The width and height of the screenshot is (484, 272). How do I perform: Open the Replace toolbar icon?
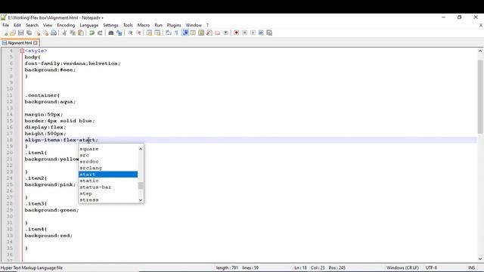pyautogui.click(x=119, y=32)
